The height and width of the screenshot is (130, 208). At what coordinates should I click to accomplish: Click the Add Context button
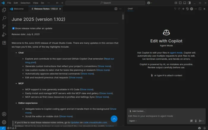[x=137, y=111]
